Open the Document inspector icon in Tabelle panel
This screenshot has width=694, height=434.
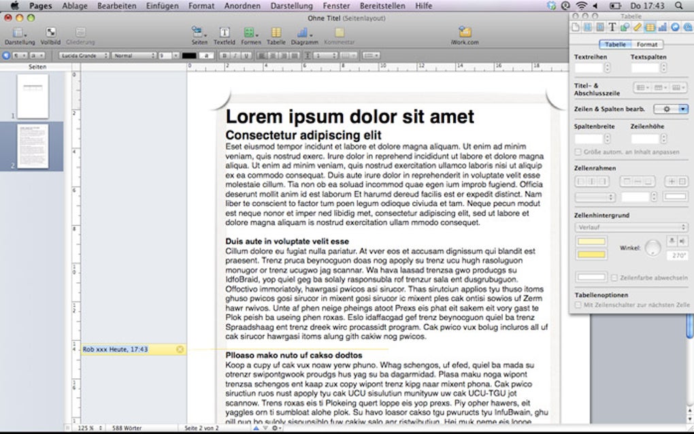click(x=576, y=27)
